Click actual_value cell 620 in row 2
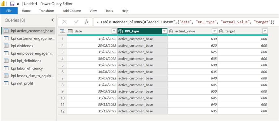Screen dimensions: 279x121 [193, 46]
